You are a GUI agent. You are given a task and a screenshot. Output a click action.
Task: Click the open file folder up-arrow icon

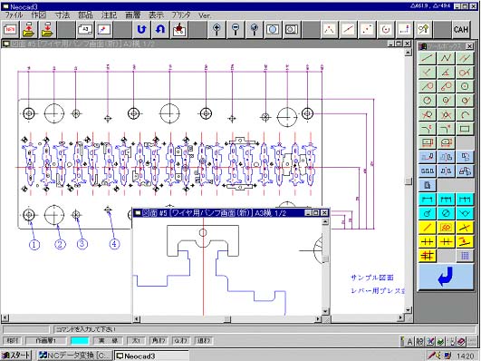pos(30,30)
